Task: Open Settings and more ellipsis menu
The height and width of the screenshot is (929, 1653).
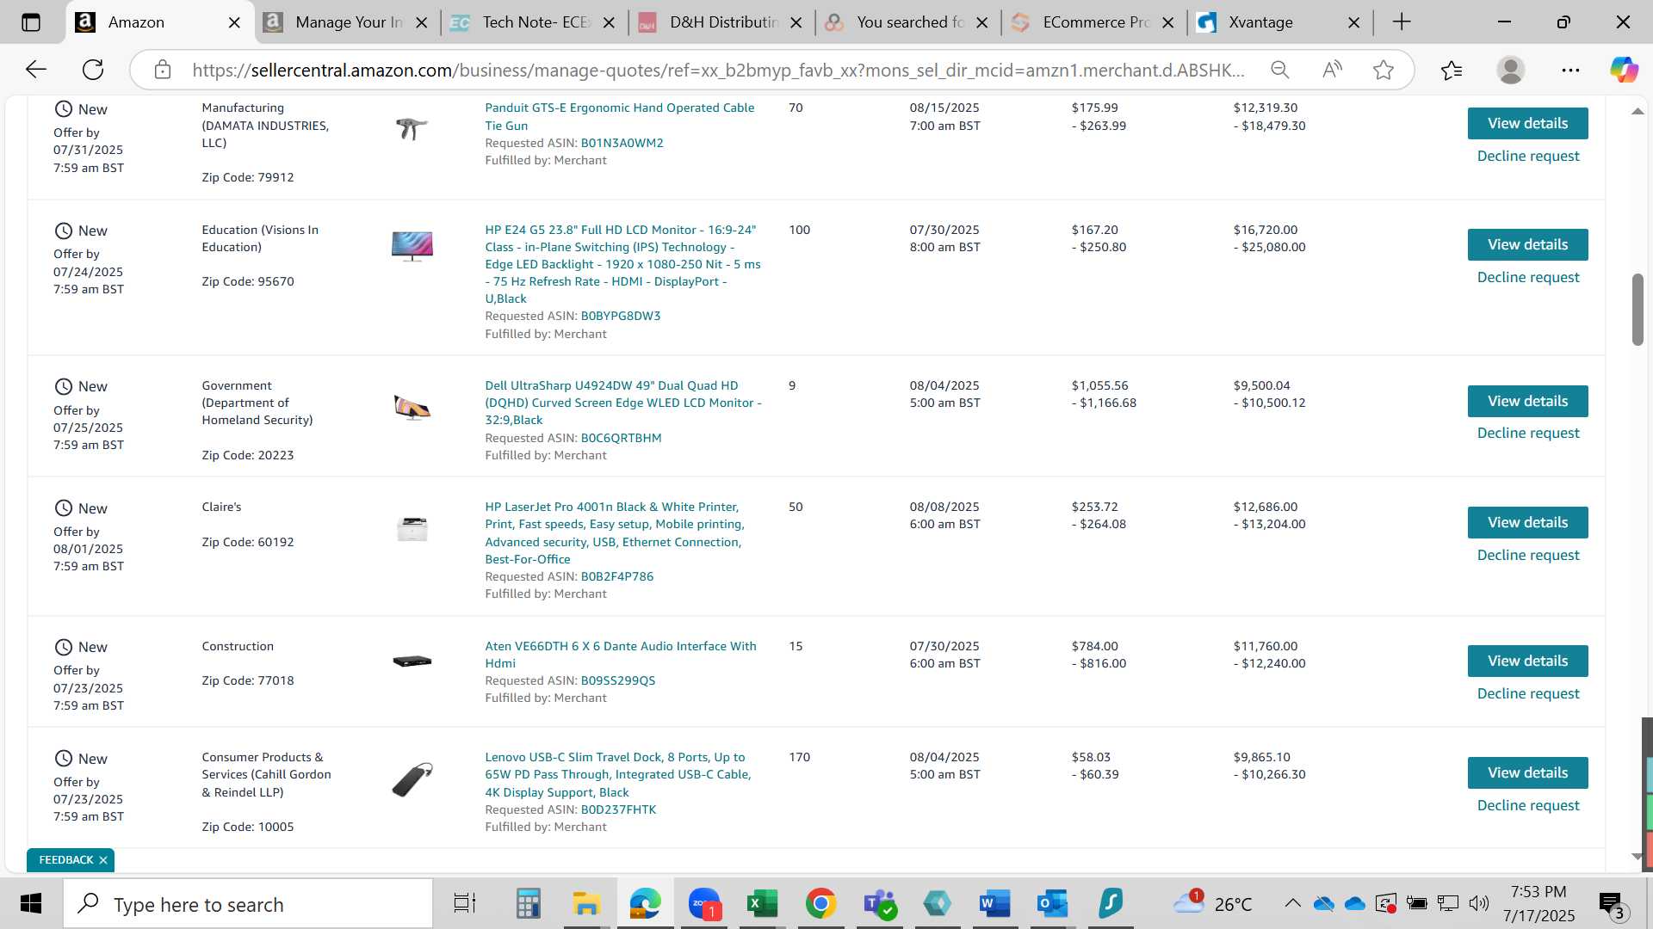Action: coord(1570,70)
